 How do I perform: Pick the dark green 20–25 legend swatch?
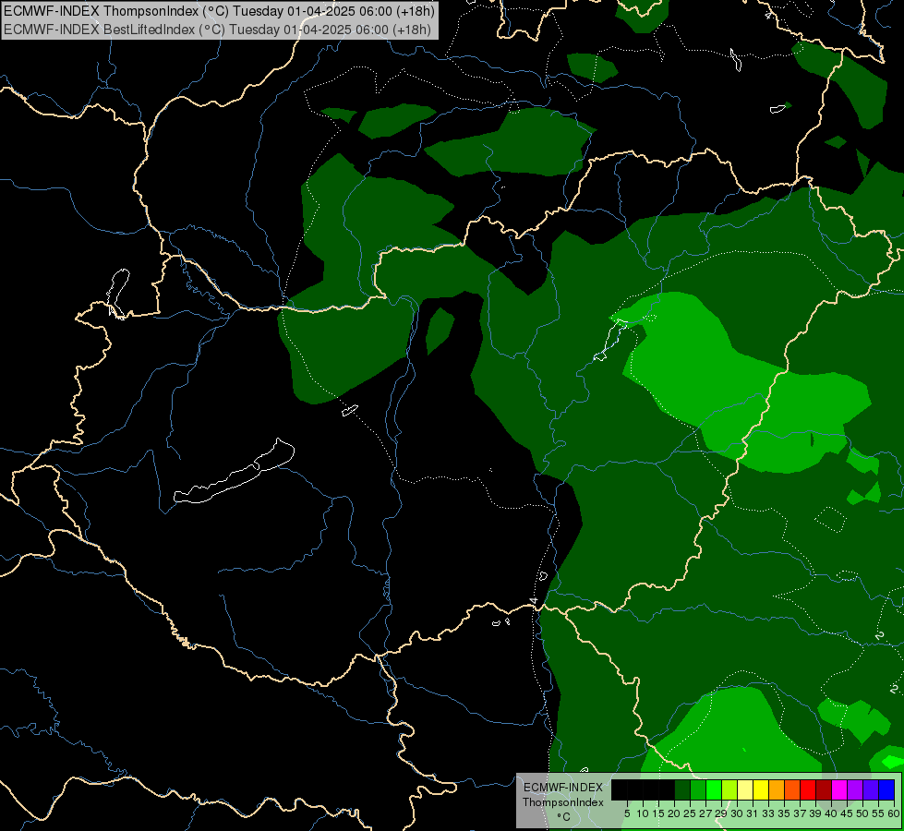(682, 789)
